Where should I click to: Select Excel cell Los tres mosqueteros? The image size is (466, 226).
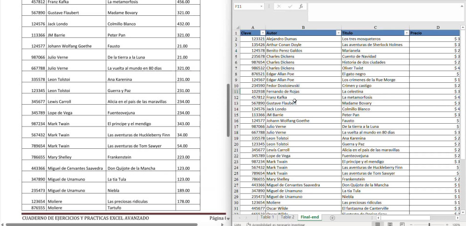tap(375, 39)
